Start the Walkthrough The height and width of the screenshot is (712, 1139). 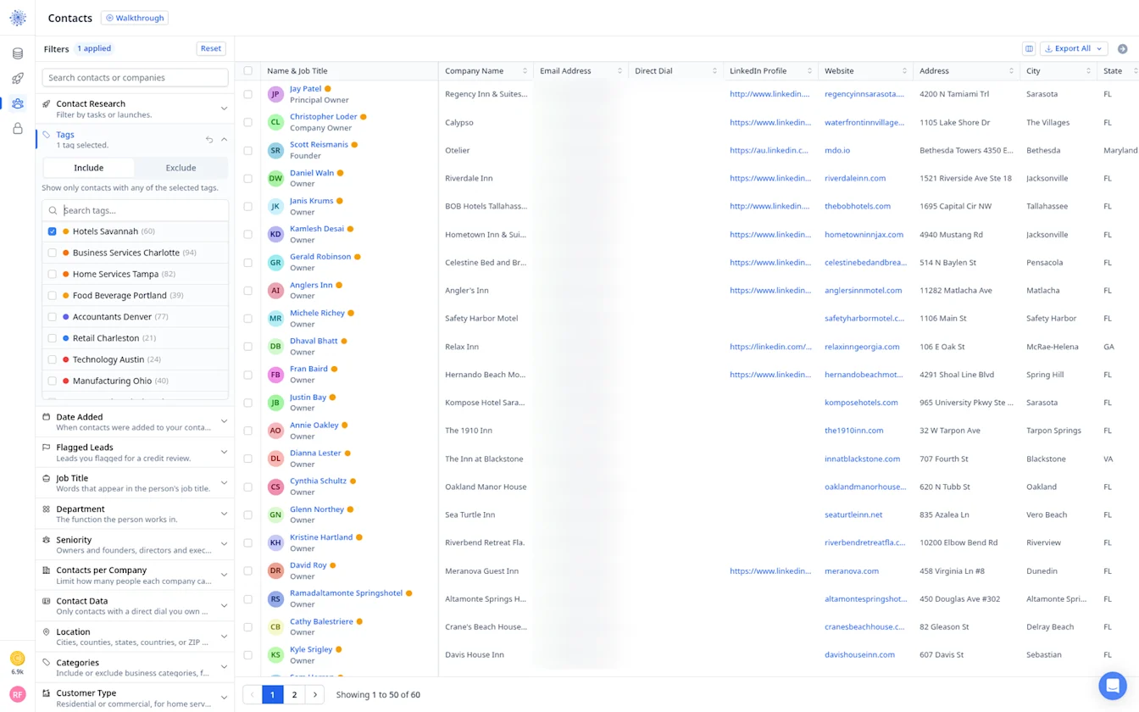click(x=134, y=18)
